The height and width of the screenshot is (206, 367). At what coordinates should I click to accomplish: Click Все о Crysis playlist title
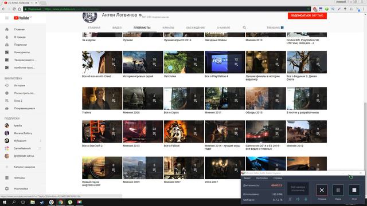(171, 113)
